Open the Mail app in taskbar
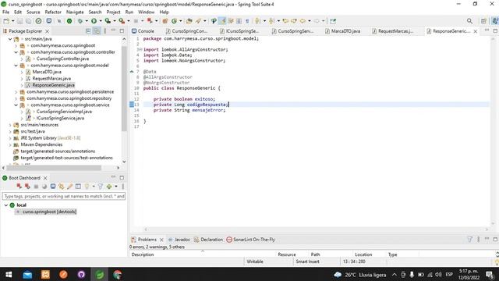 click(28, 274)
